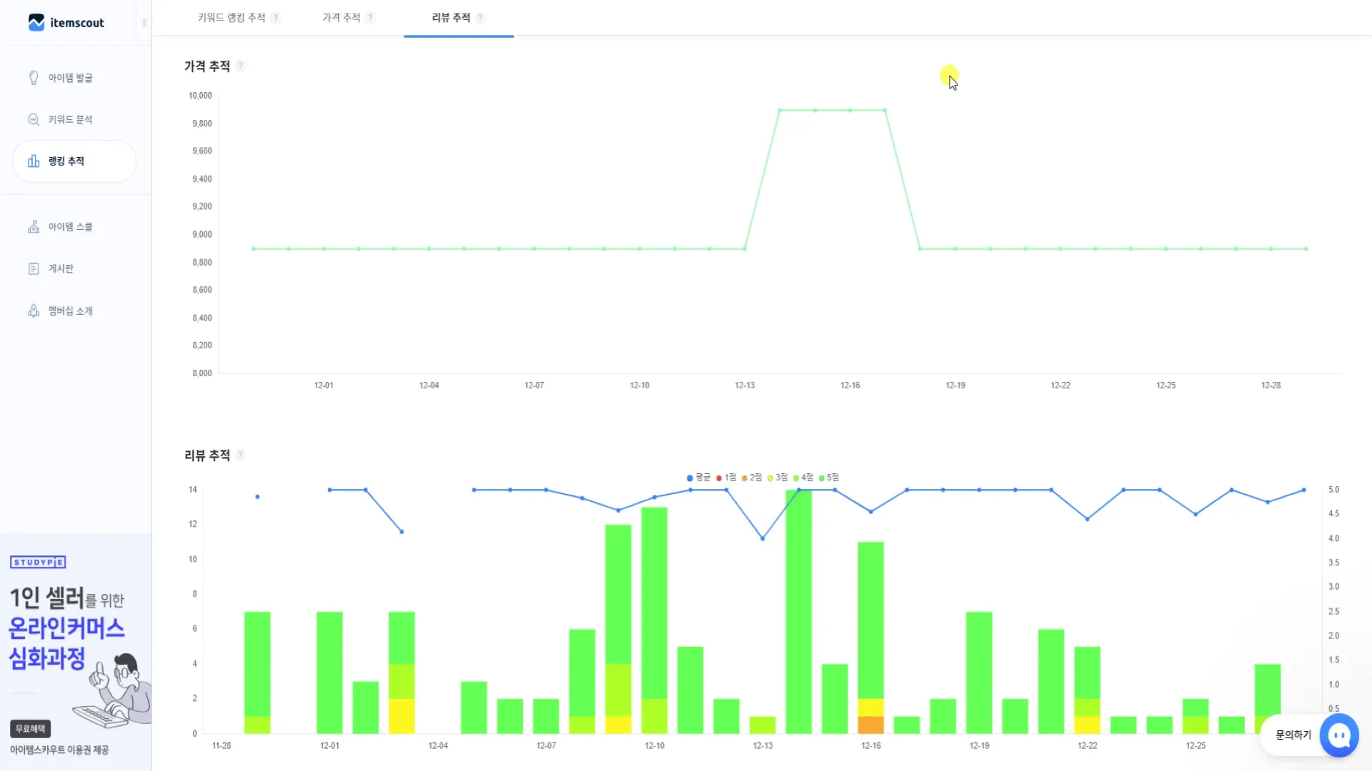Click the itemscout logo
This screenshot has height=771, width=1372.
(x=66, y=23)
